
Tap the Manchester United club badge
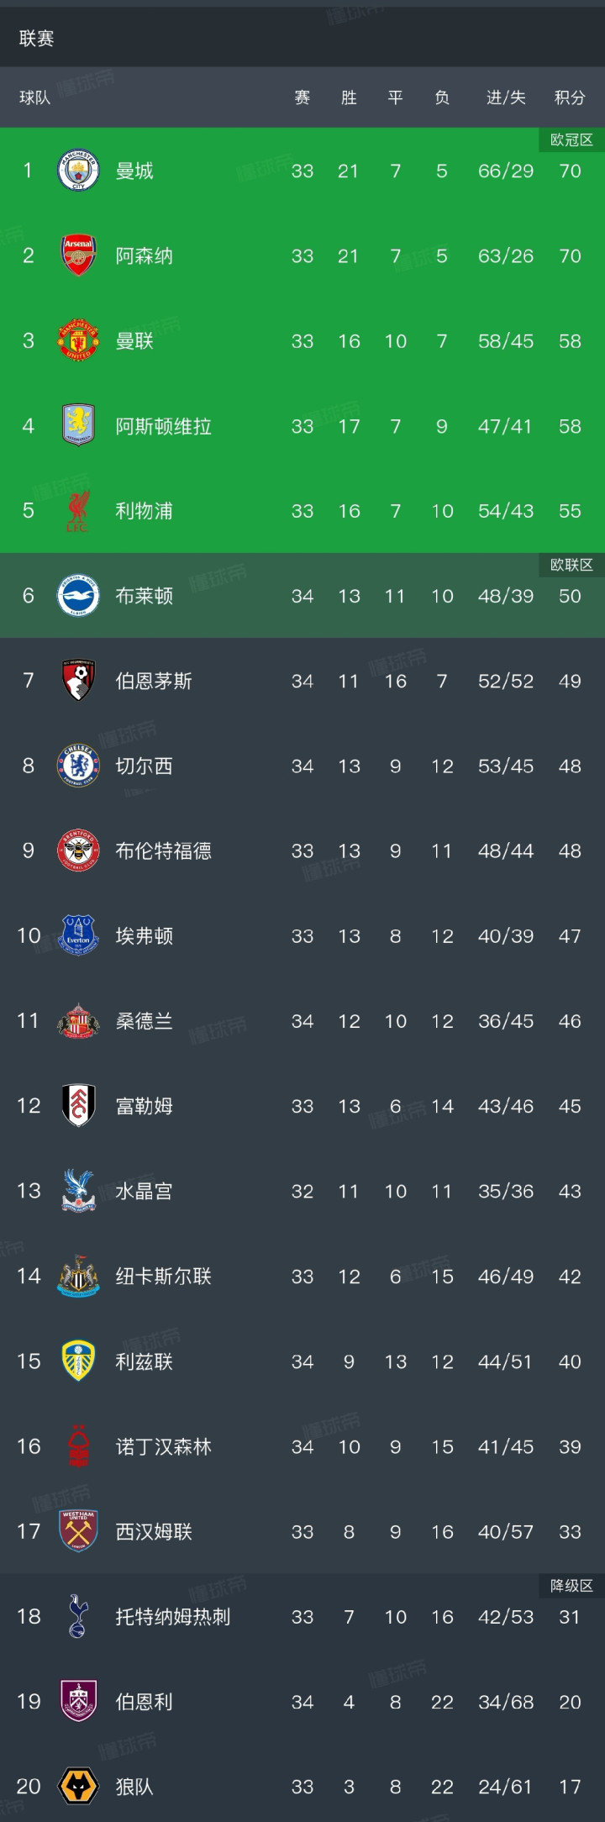coord(78,340)
